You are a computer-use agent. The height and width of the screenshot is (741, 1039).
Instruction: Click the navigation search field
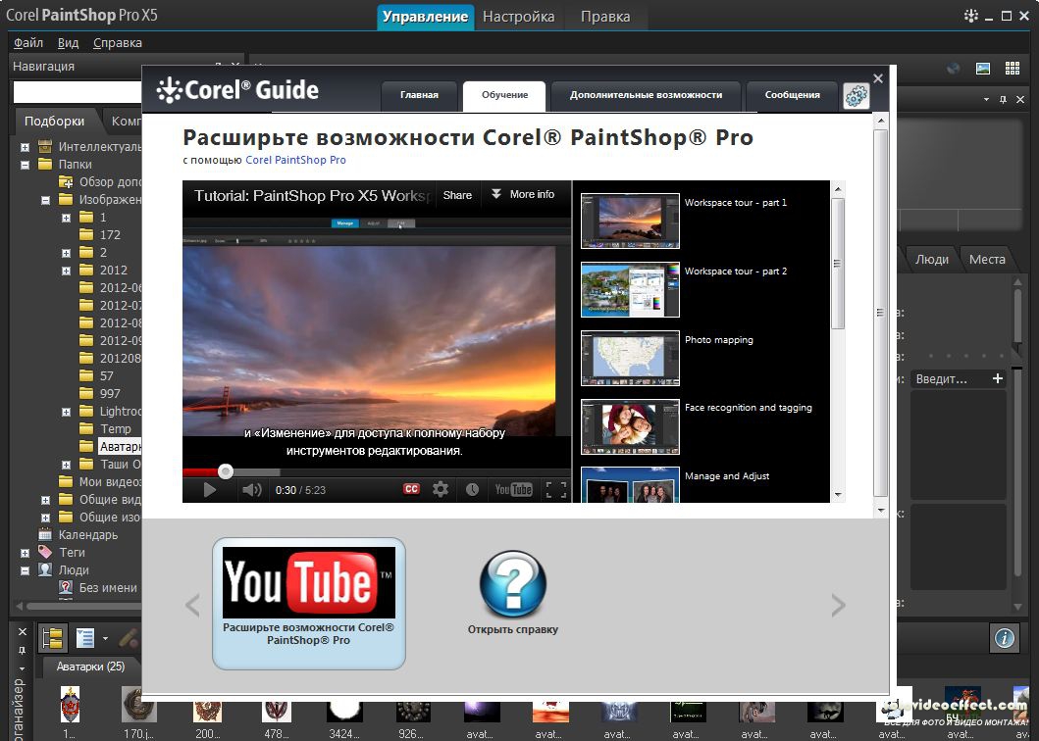77,91
